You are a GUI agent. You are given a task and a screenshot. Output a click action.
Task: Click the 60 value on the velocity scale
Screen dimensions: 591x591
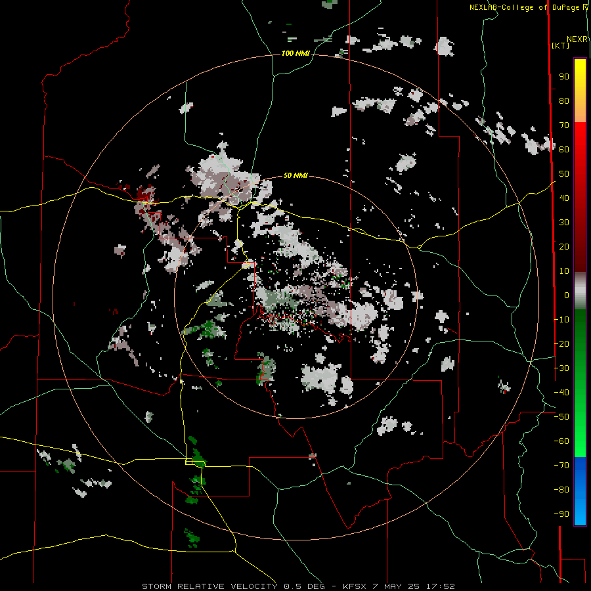click(x=564, y=150)
